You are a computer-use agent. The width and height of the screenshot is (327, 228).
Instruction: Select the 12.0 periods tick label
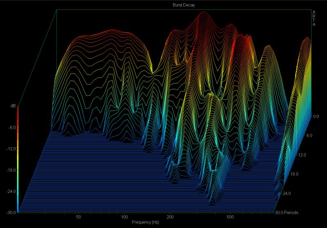pyautogui.click(x=303, y=155)
